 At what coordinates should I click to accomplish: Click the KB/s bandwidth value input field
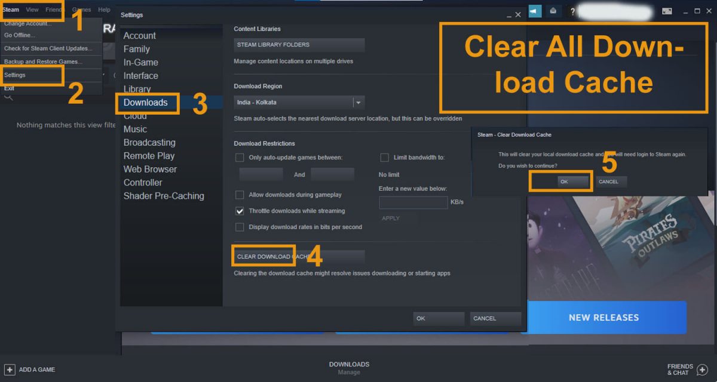(x=413, y=202)
